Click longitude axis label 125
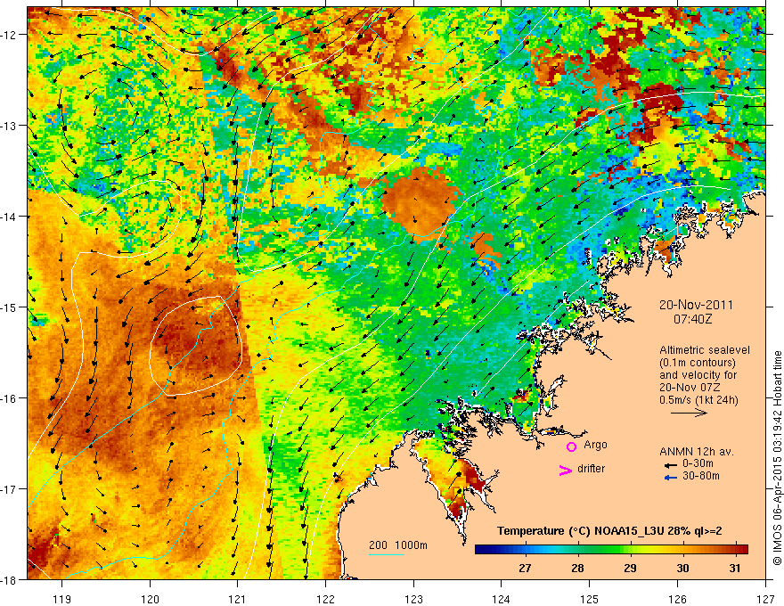784x606 pixels. click(590, 599)
